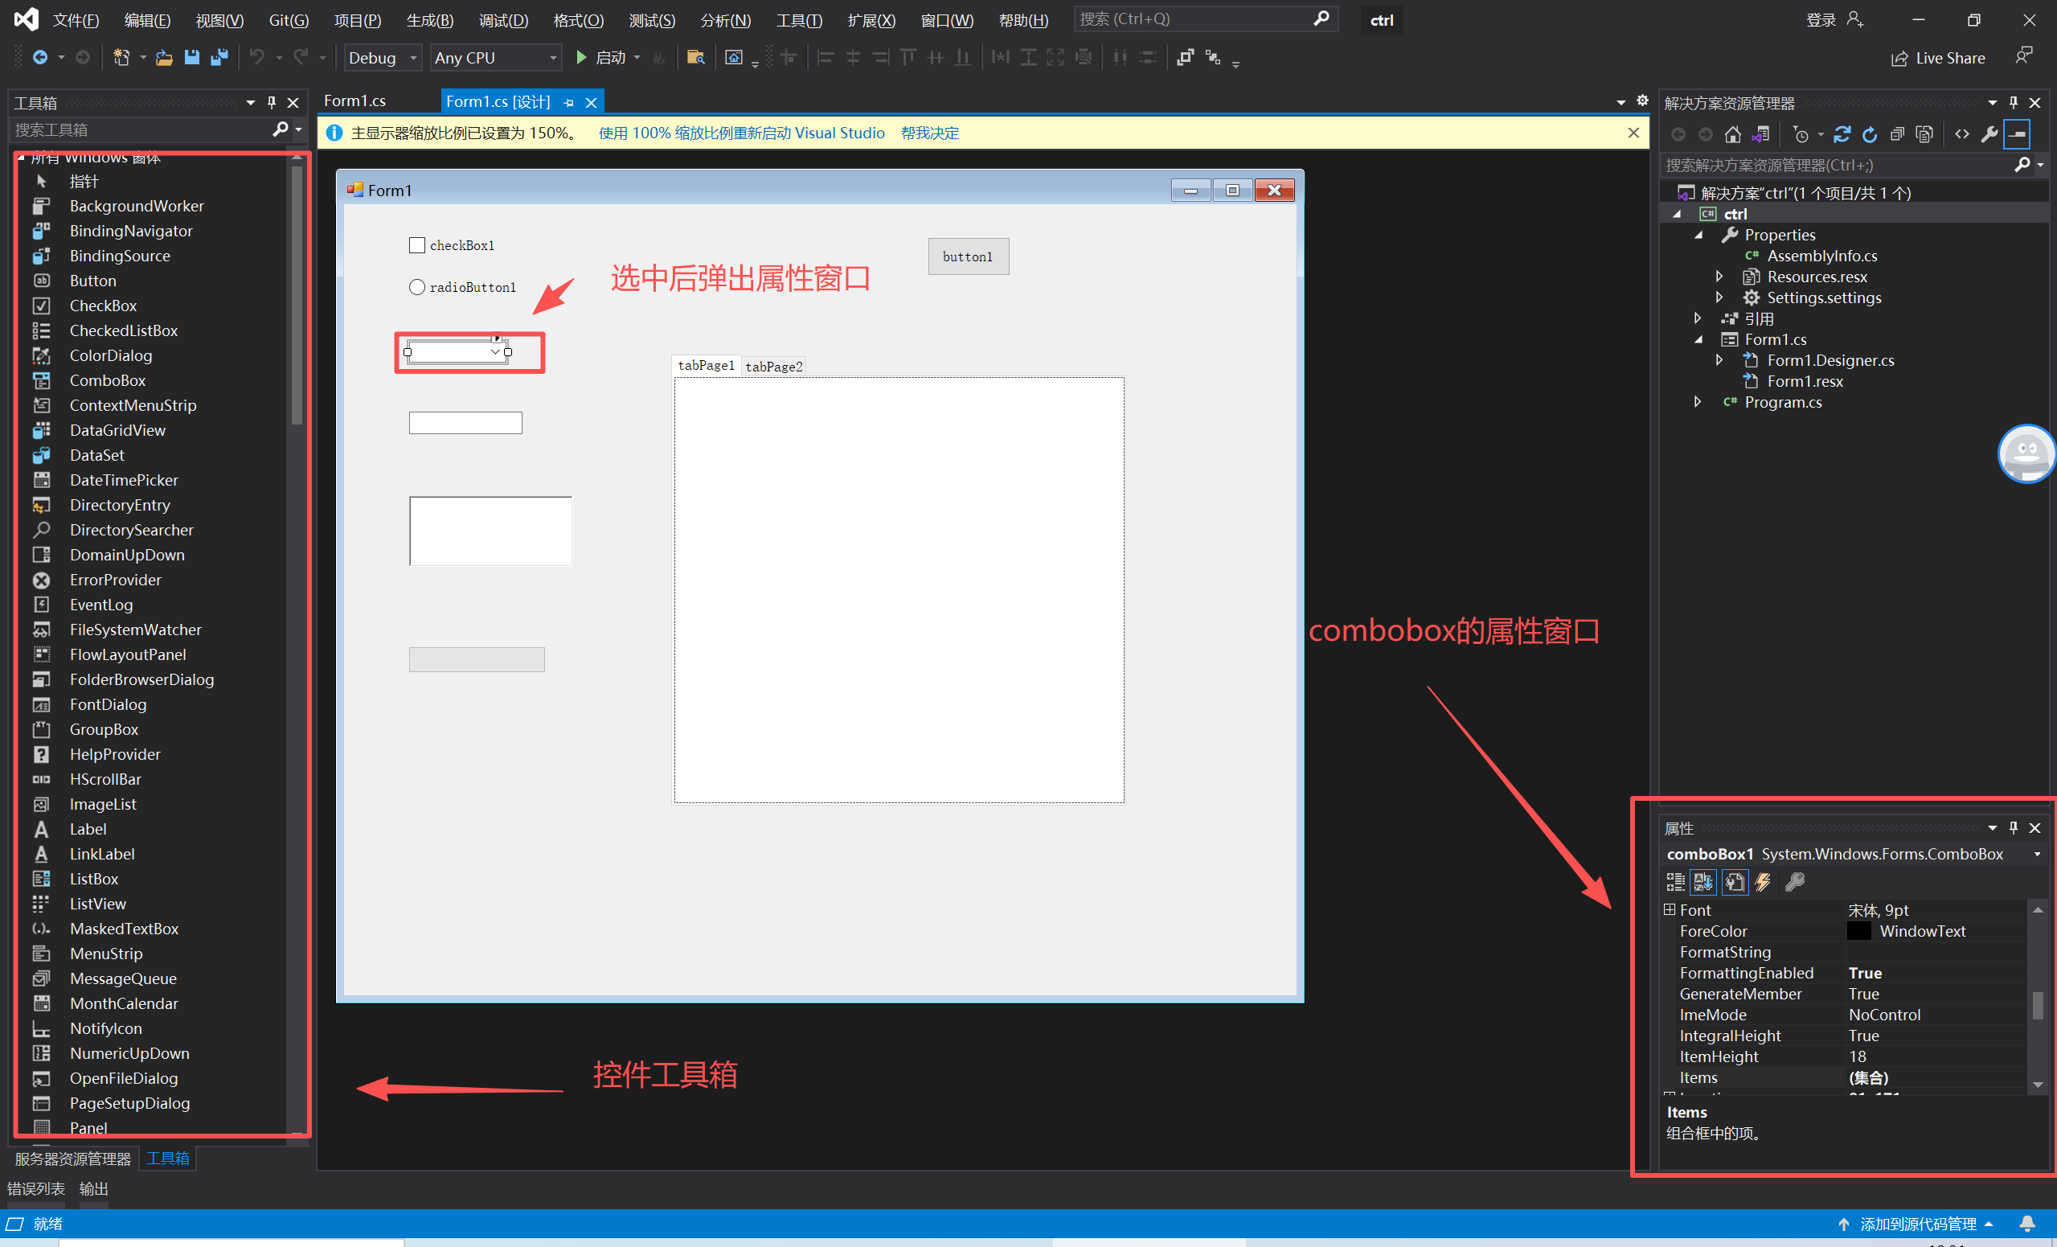Expand the Program.cs node

[1697, 401]
